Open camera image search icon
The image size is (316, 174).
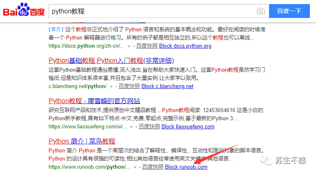pyautogui.click(x=261, y=11)
